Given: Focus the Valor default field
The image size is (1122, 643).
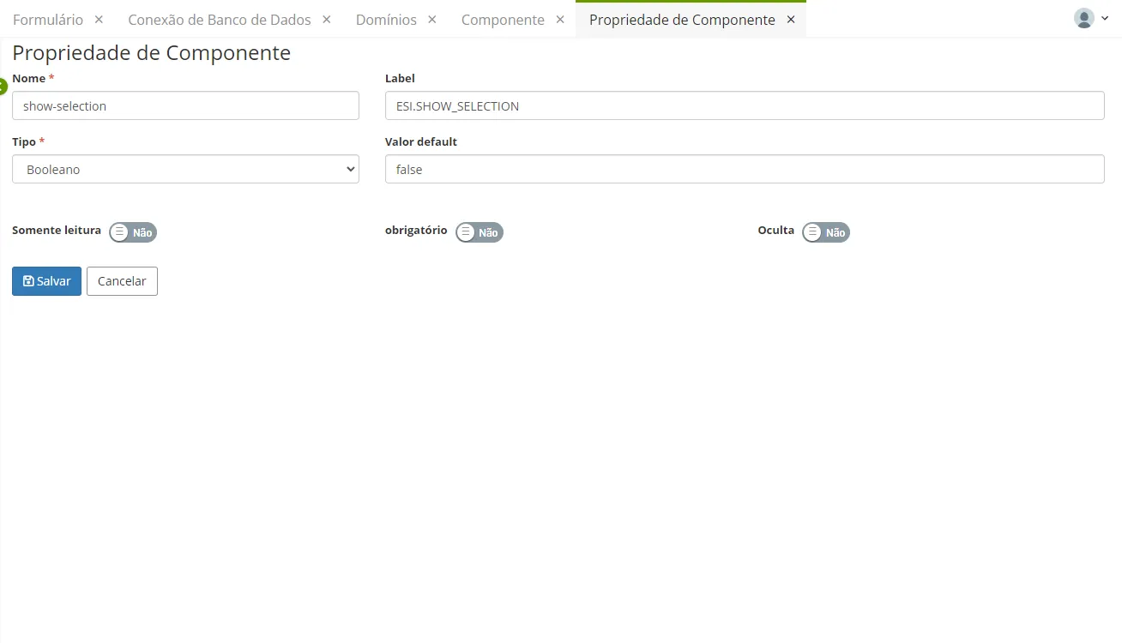Looking at the screenshot, I should pyautogui.click(x=745, y=169).
